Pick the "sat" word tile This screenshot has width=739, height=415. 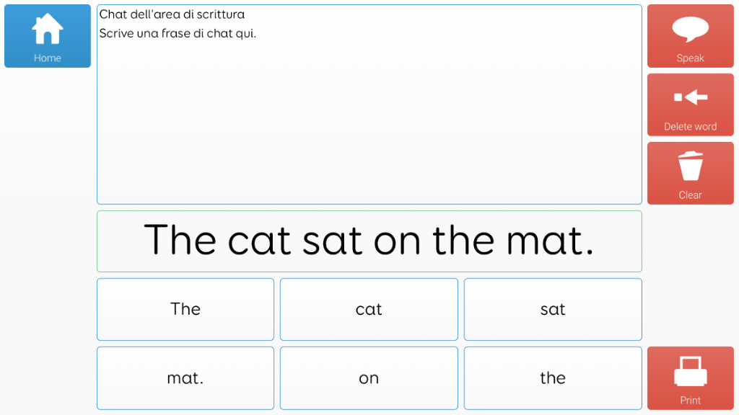(553, 309)
